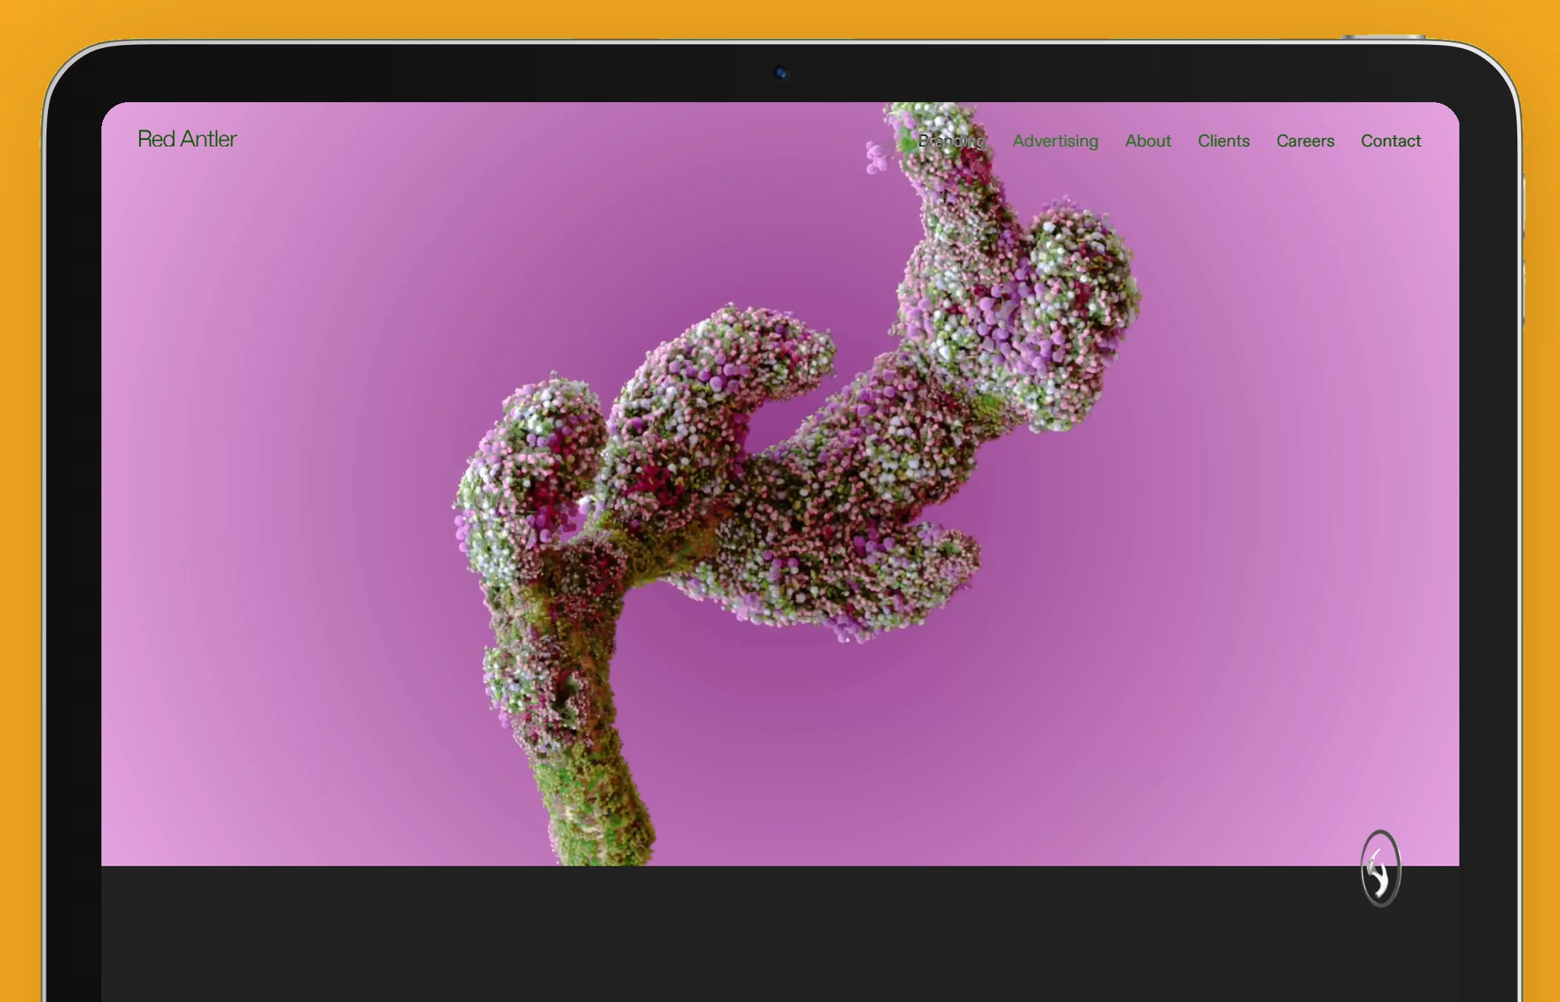Navigate to the About page
This screenshot has height=1002, width=1560.
coord(1148,141)
